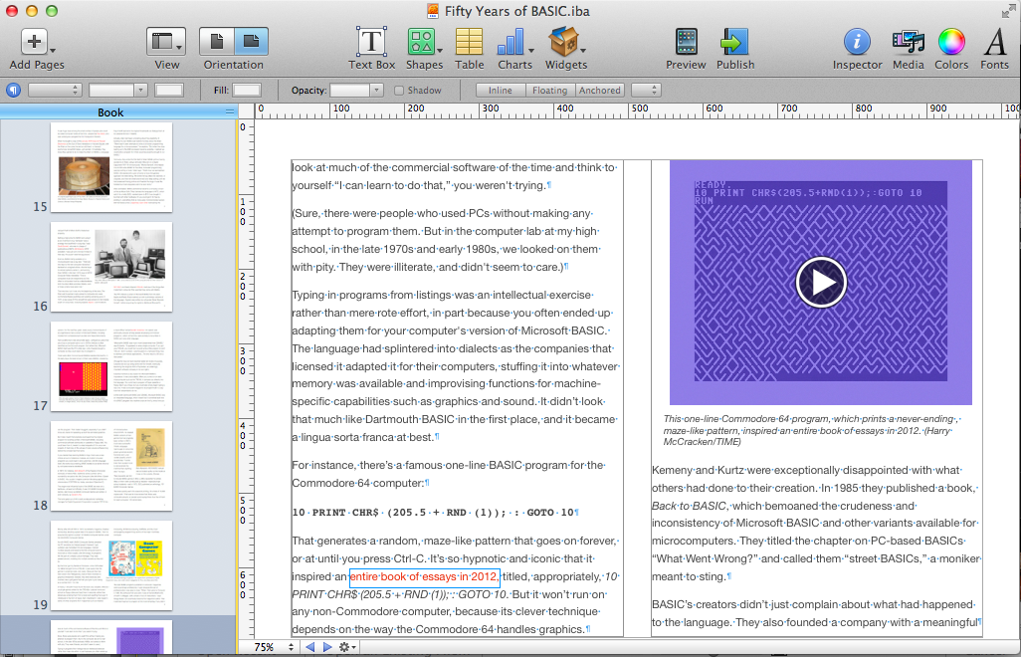The width and height of the screenshot is (1021, 657).
Task: Open the gear action menu
Action: pyautogui.click(x=347, y=647)
